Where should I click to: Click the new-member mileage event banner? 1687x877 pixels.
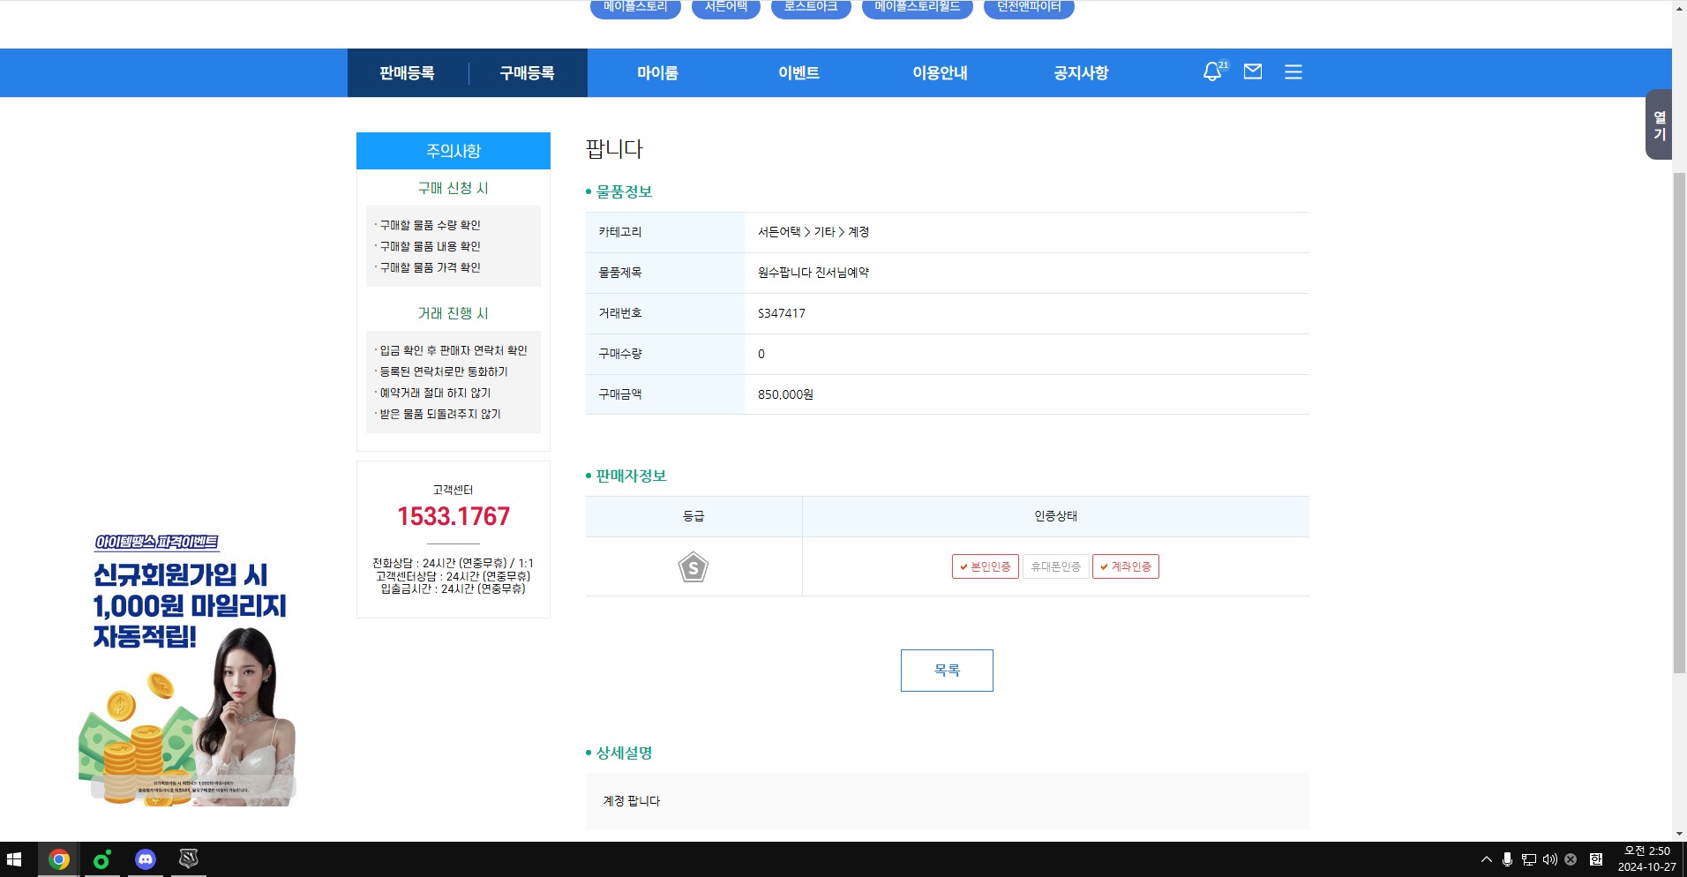pos(190,671)
